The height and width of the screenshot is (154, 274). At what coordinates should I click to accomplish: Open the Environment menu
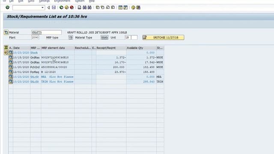[62, 1]
